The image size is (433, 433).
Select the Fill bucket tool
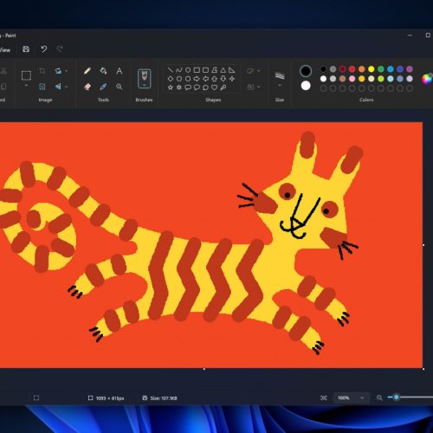tap(103, 71)
